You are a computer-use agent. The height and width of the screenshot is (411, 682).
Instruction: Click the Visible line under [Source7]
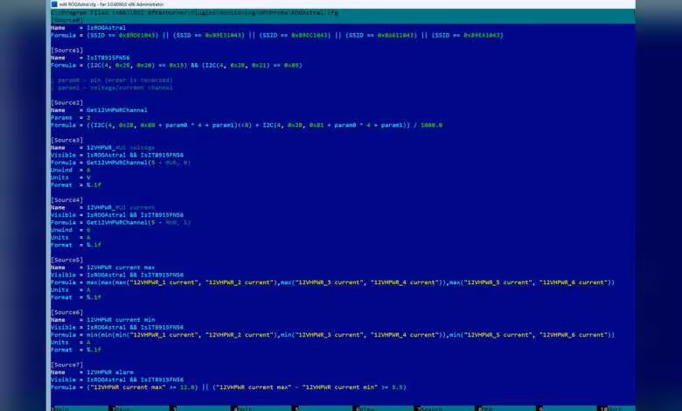pyautogui.click(x=117, y=380)
